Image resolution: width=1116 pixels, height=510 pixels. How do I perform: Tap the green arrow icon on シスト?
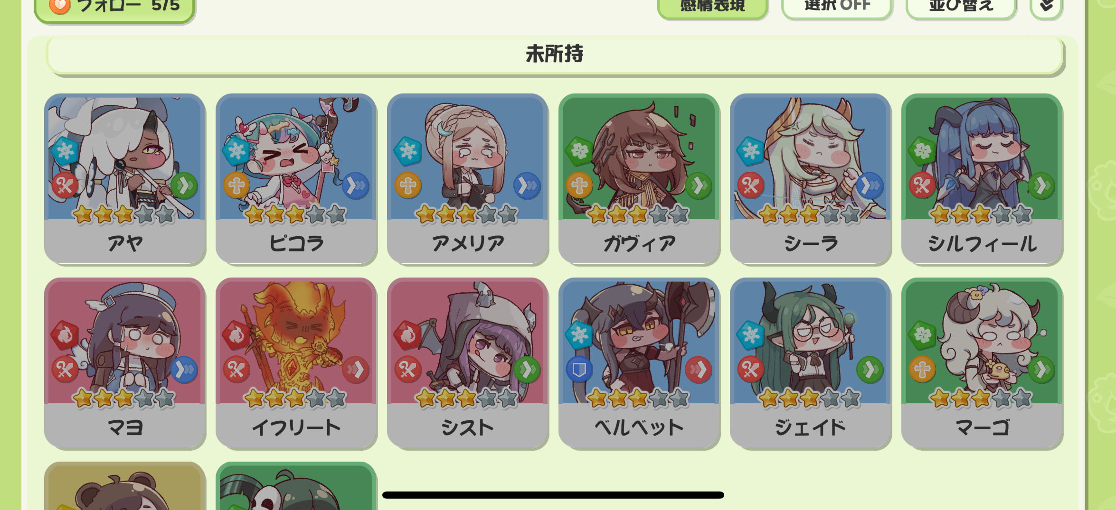click(x=527, y=369)
